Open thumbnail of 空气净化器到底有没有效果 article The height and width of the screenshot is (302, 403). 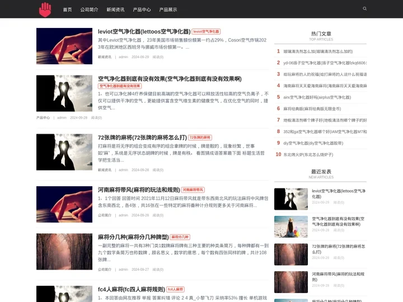pos(64,93)
